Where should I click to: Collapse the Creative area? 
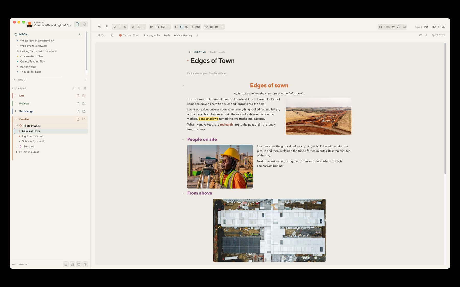16,119
